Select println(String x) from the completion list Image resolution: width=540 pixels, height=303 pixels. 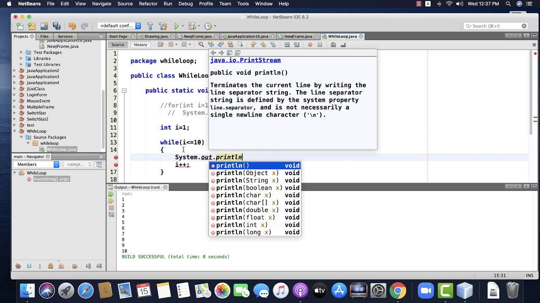pos(247,181)
